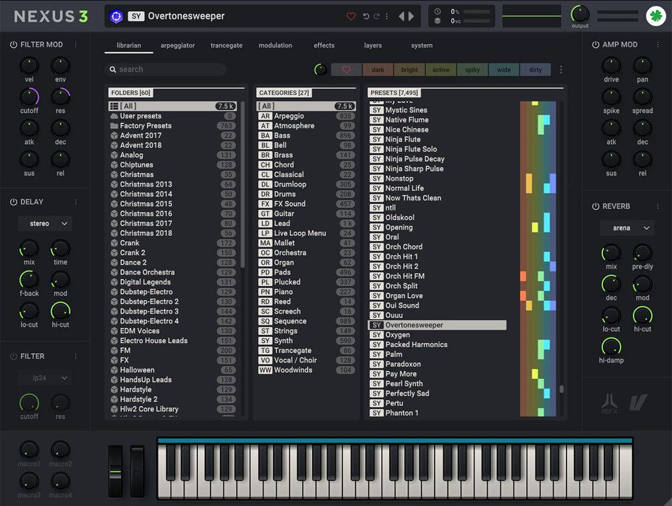Go to previous preset with left arrow

click(402, 16)
